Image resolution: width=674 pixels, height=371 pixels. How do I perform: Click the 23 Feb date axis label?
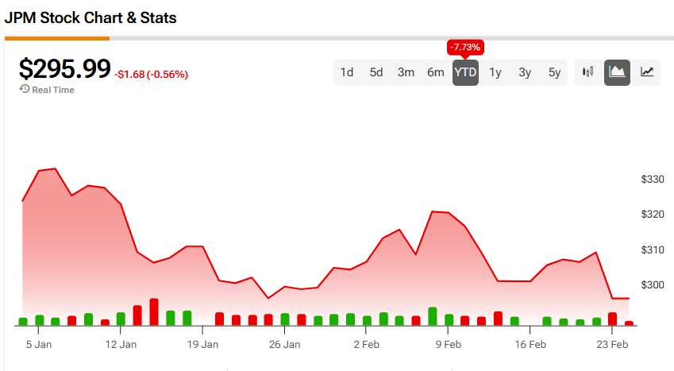(612, 344)
